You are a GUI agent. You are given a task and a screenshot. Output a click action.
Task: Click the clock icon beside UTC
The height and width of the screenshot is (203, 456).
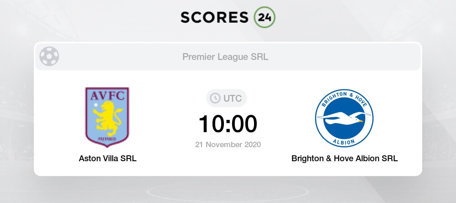coord(215,98)
